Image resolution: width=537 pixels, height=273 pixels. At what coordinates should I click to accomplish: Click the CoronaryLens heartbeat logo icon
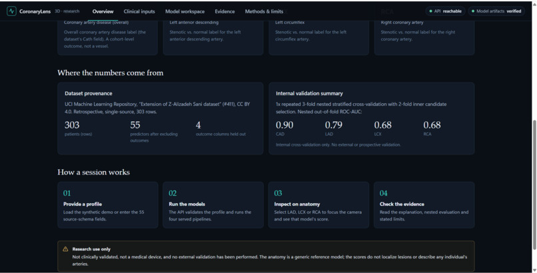pyautogui.click(x=11, y=11)
